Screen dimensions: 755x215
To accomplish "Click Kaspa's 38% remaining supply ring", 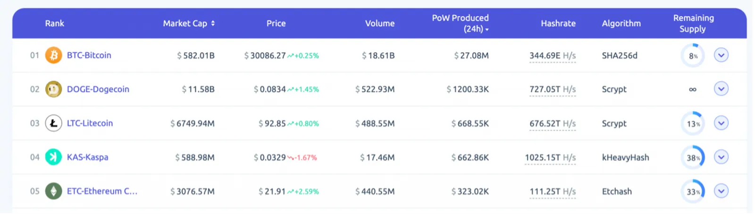I will pos(693,158).
